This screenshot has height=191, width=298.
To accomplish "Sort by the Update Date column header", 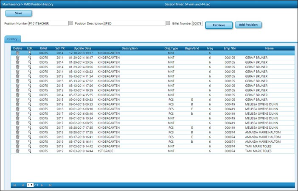I will coord(82,48).
